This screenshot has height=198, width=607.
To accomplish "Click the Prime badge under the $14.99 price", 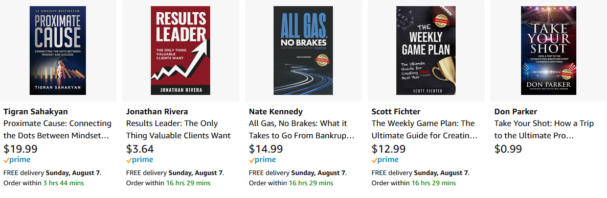I will click(262, 160).
